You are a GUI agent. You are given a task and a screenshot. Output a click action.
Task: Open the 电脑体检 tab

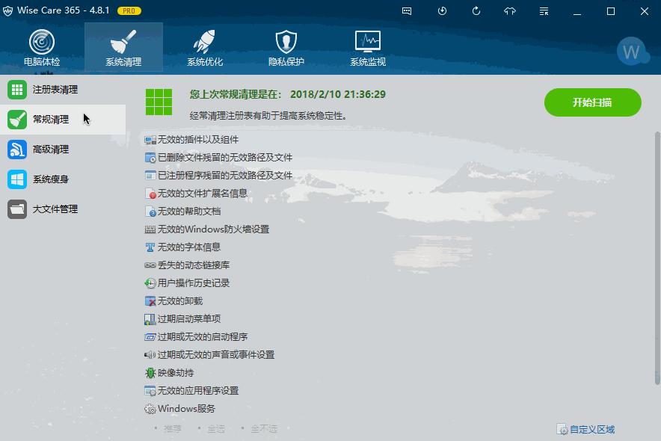click(43, 46)
